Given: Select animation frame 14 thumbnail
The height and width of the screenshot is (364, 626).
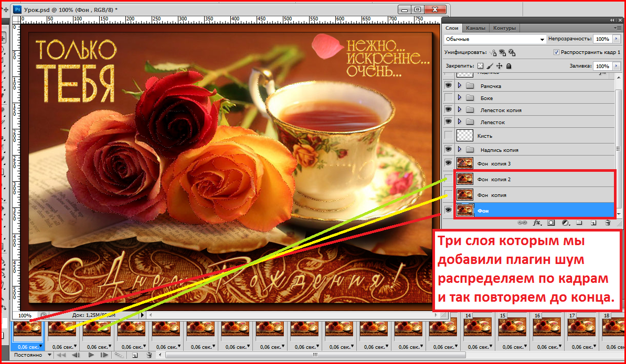Looking at the screenshot, I should tap(478, 327).
